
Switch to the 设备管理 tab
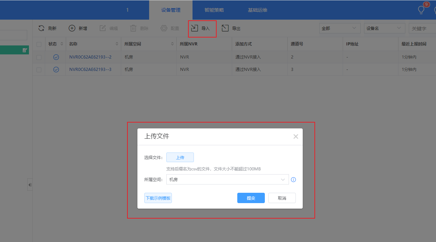click(171, 10)
